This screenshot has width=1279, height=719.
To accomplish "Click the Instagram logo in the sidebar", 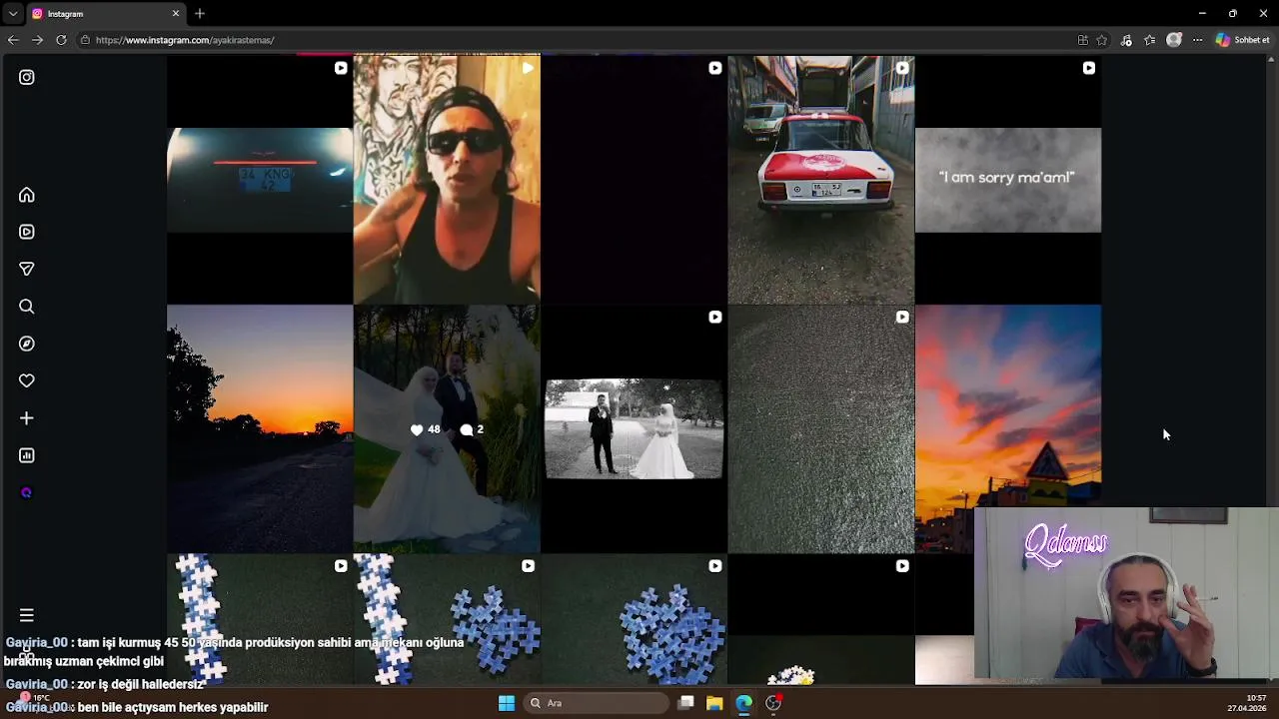I will click(x=27, y=77).
